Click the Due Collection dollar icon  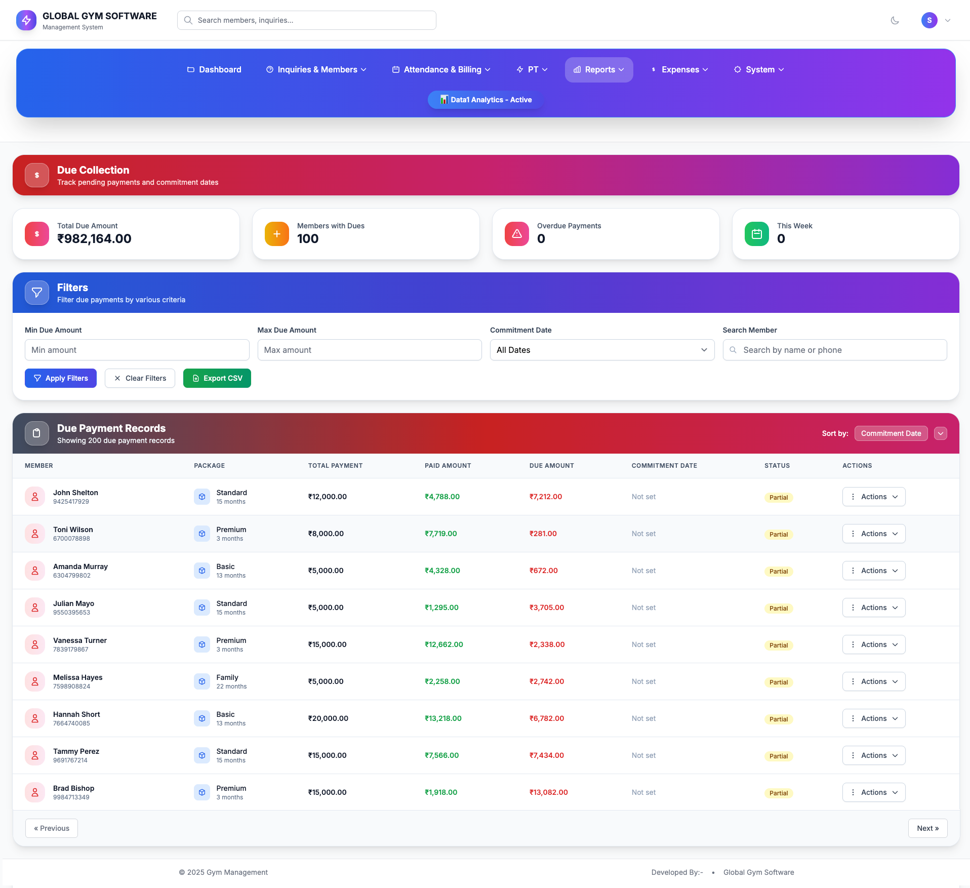(37, 175)
